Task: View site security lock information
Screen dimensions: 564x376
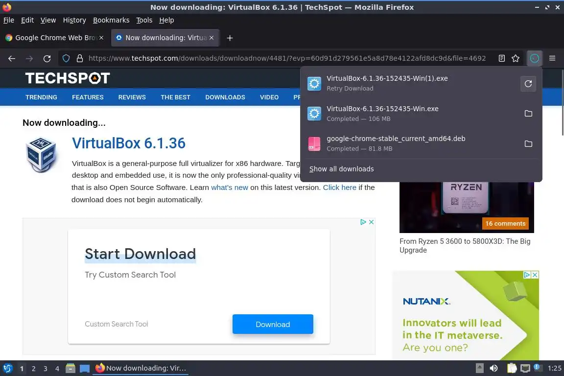Action: point(80,58)
